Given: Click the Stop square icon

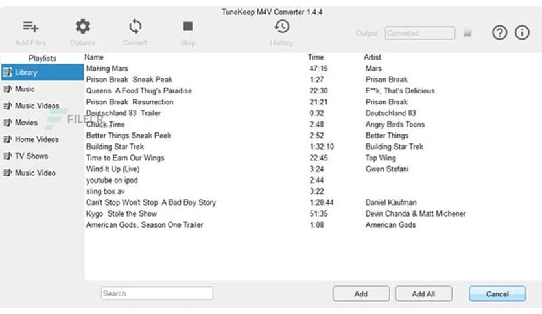Looking at the screenshot, I should tap(188, 27).
